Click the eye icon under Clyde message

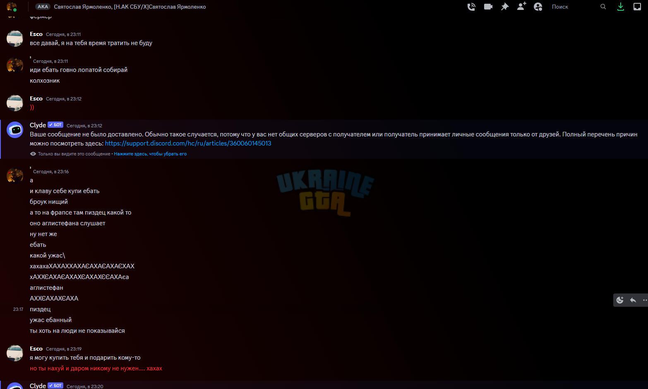(x=33, y=154)
